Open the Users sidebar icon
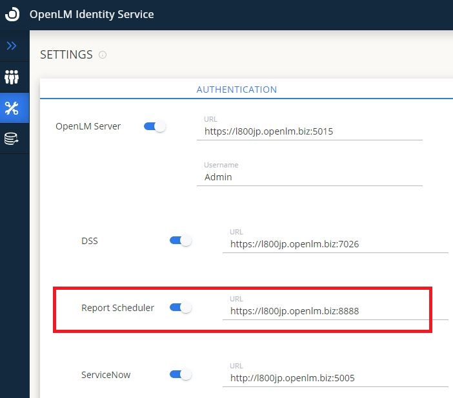 [x=12, y=77]
